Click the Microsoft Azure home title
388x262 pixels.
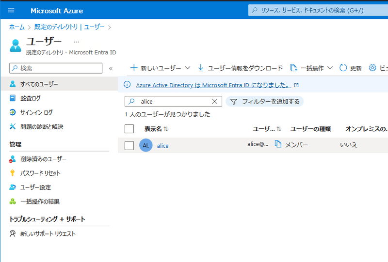click(57, 11)
